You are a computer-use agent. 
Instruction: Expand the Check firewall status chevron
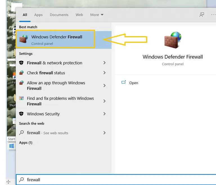[x=104, y=73]
